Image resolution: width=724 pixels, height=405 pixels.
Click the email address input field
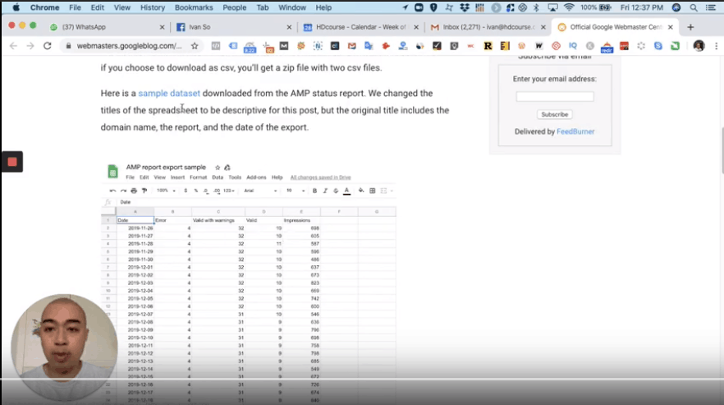554,97
